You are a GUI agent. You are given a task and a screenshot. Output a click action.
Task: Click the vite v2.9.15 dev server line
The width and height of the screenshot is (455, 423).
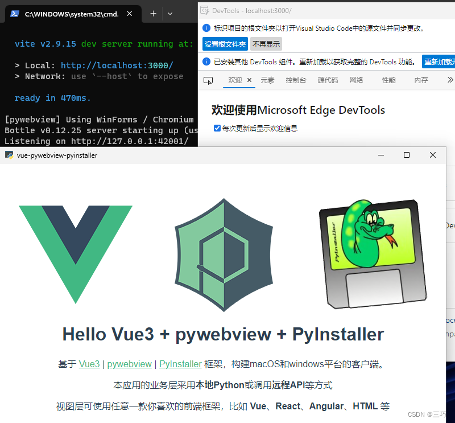tap(104, 44)
